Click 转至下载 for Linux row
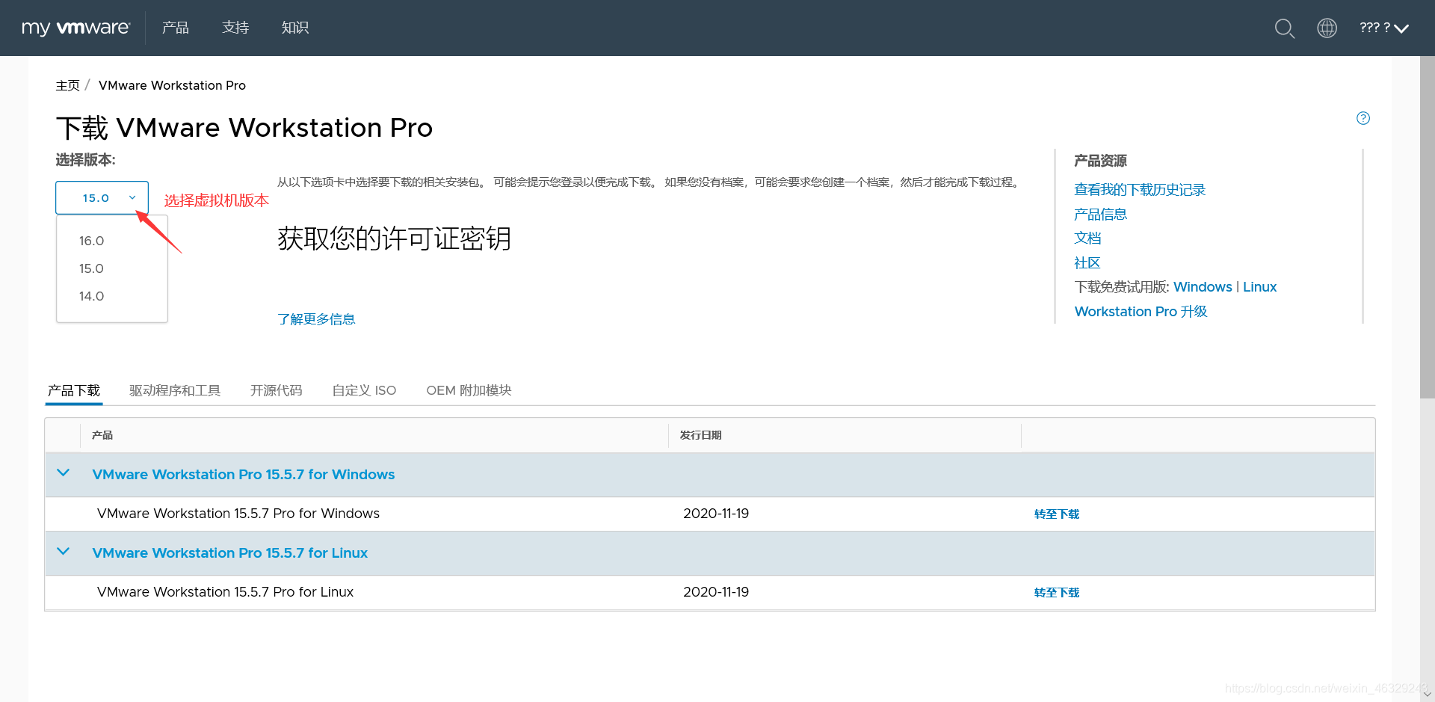Viewport: 1435px width, 702px height. tap(1057, 593)
